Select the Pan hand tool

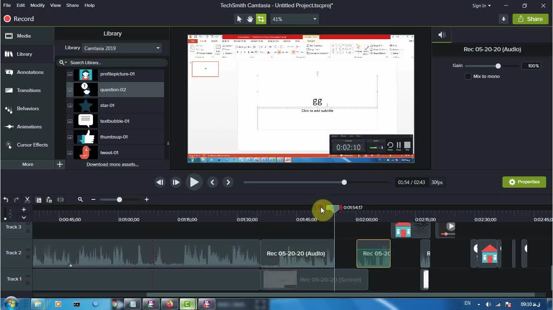(250, 19)
